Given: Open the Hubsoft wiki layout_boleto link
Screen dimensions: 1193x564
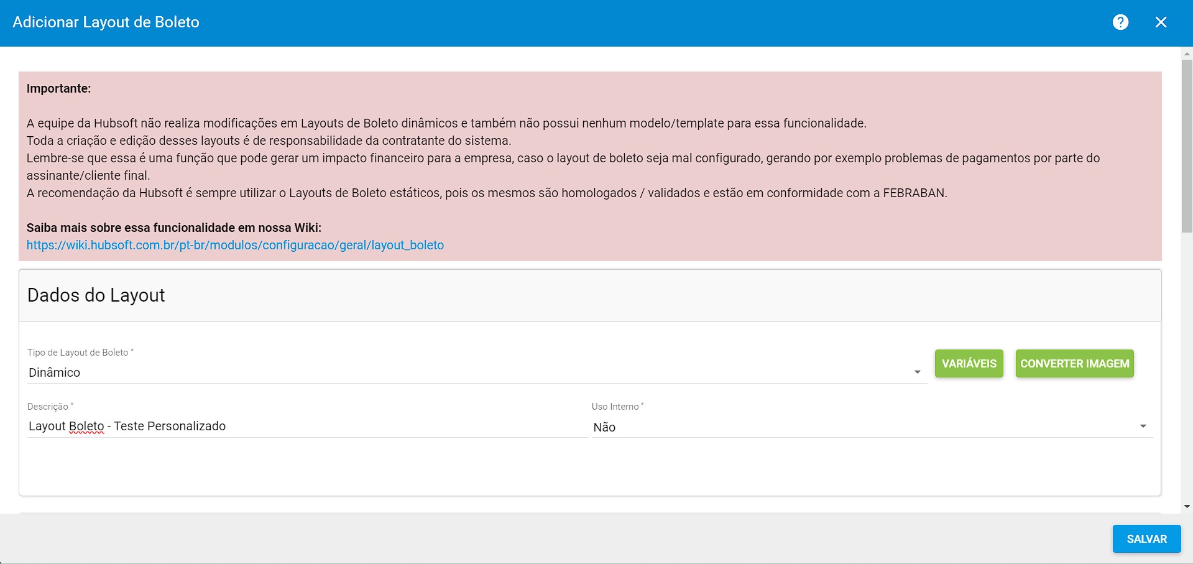Looking at the screenshot, I should click(x=235, y=245).
